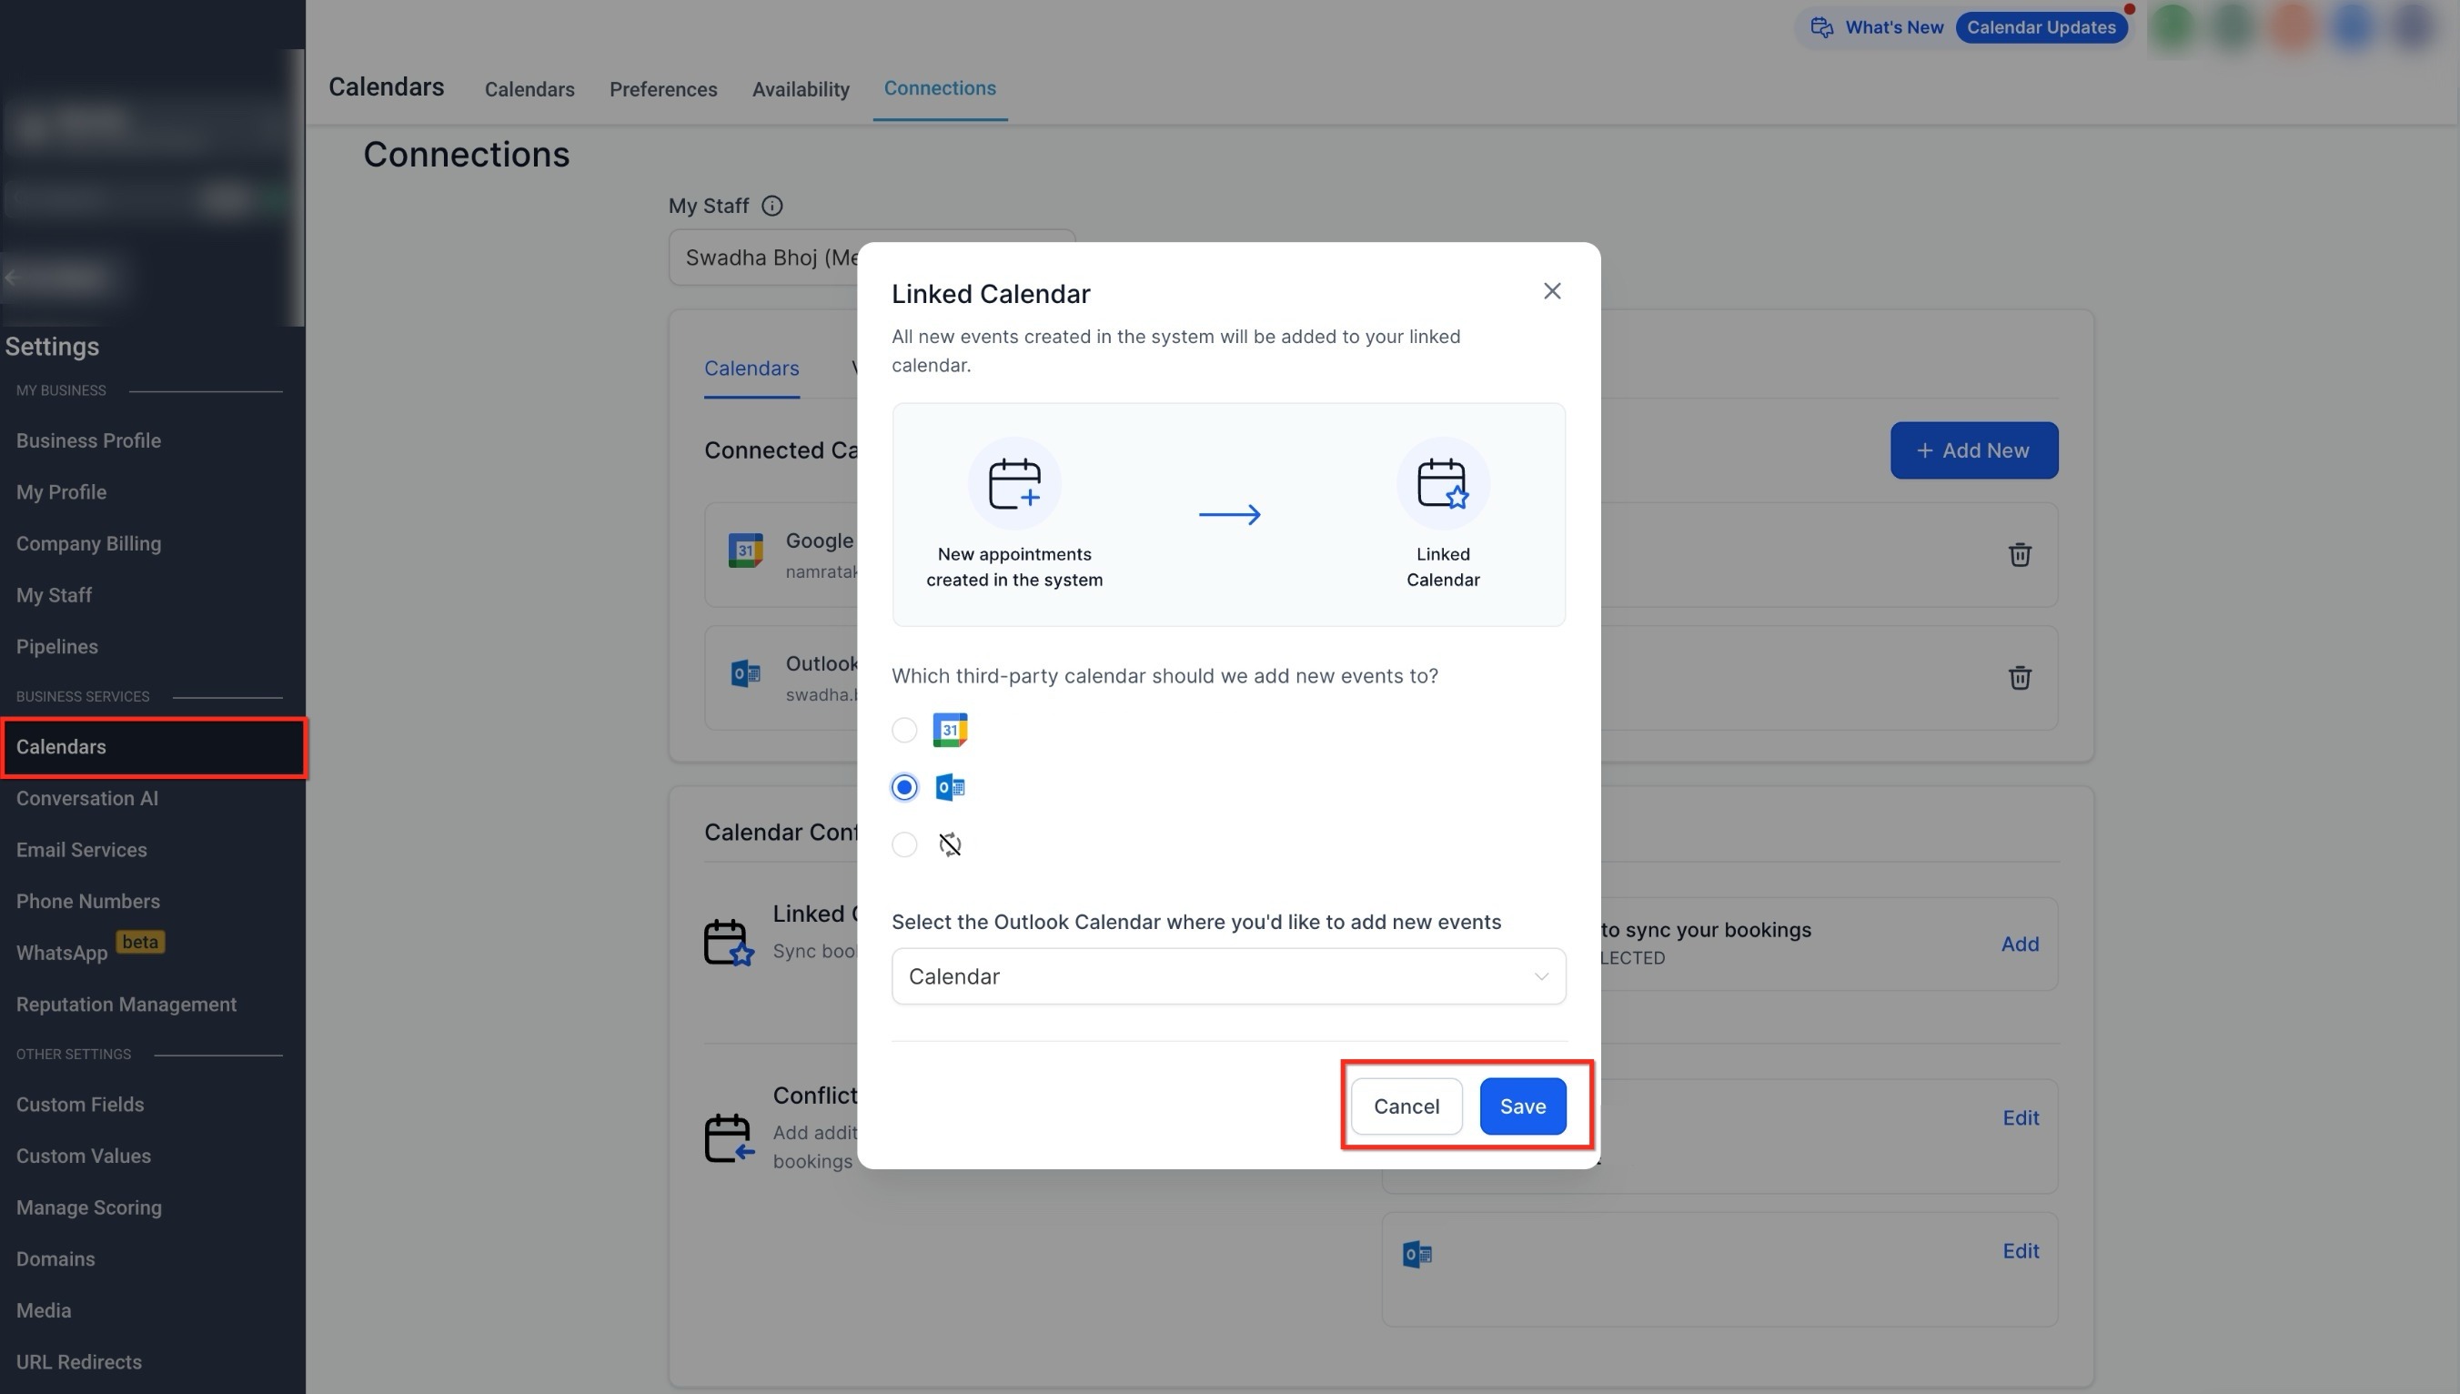Image resolution: width=2460 pixels, height=1394 pixels.
Task: Open Preferences tab in Calendars header
Action: click(662, 89)
